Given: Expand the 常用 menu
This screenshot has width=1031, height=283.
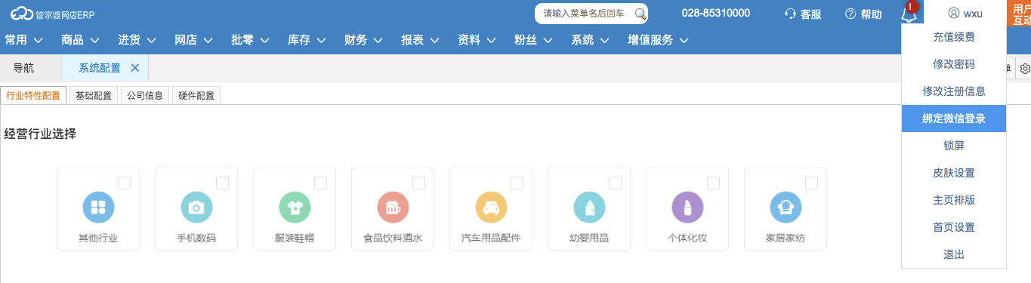Looking at the screenshot, I should pos(23,40).
